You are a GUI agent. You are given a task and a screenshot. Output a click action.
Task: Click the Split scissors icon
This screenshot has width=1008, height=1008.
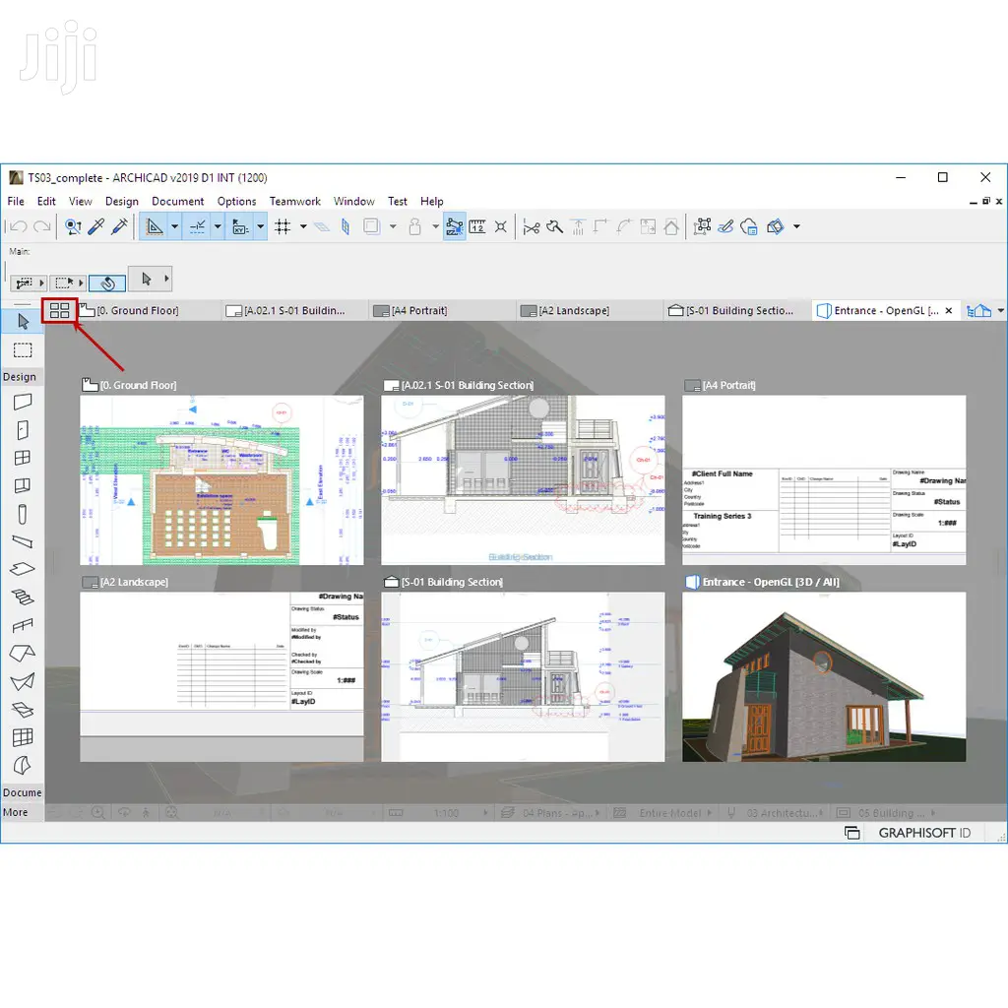click(531, 226)
